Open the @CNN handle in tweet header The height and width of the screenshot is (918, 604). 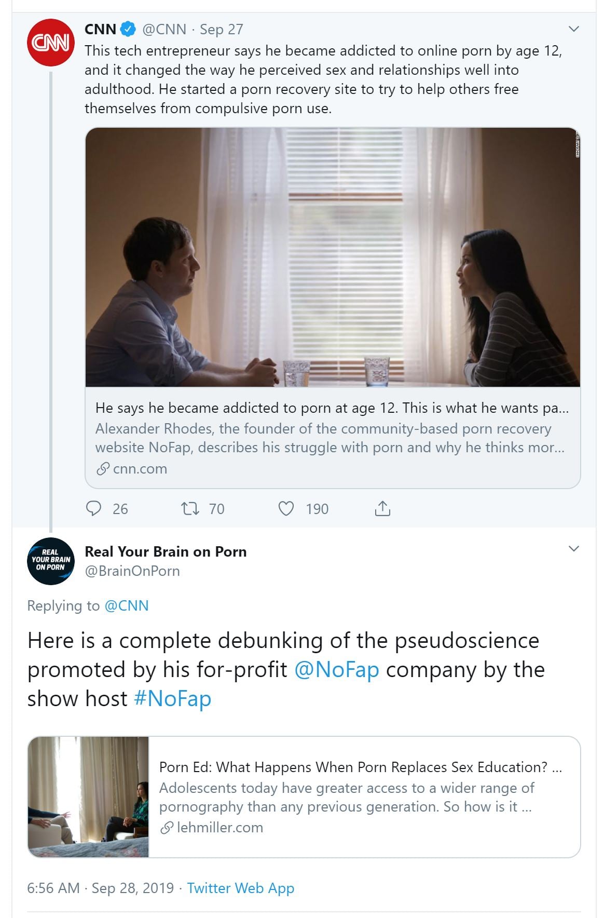coord(164,30)
